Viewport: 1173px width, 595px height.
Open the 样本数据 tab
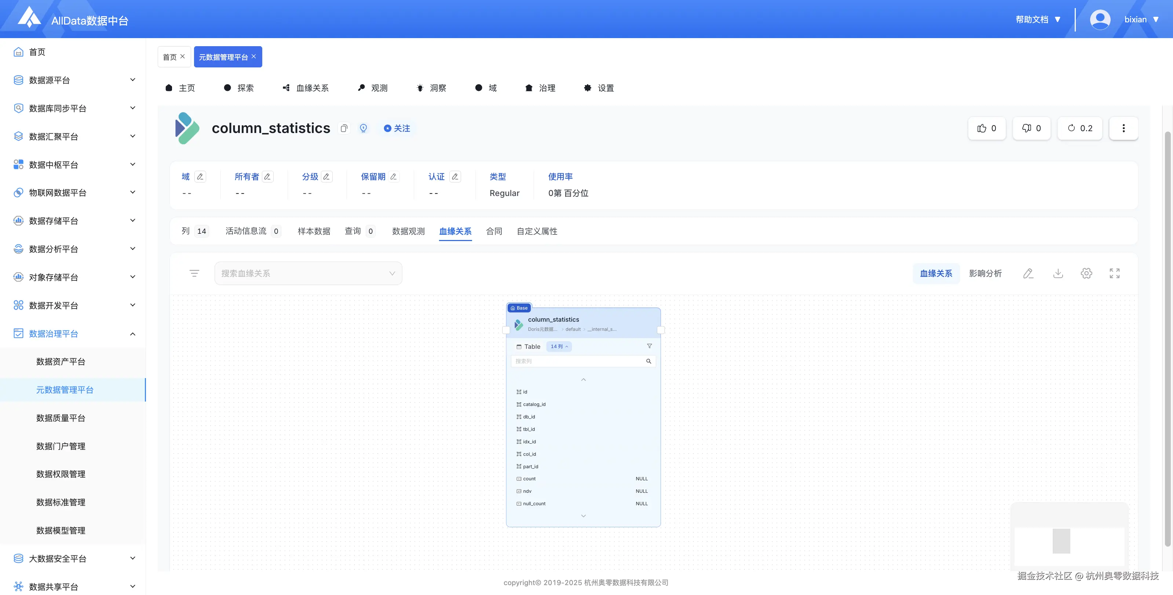(x=314, y=231)
